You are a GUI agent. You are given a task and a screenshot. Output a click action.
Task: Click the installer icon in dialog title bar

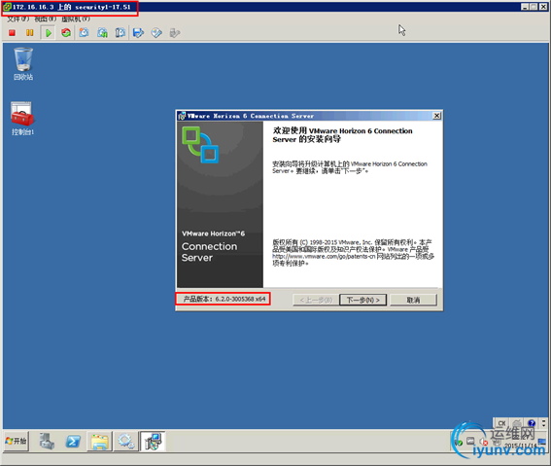pyautogui.click(x=182, y=116)
